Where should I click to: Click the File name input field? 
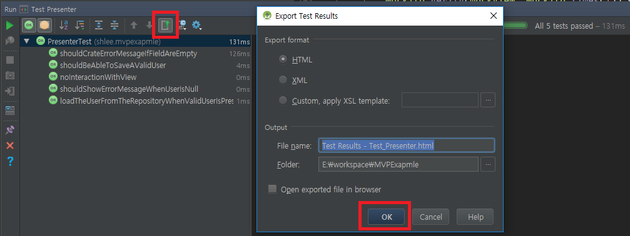(407, 145)
